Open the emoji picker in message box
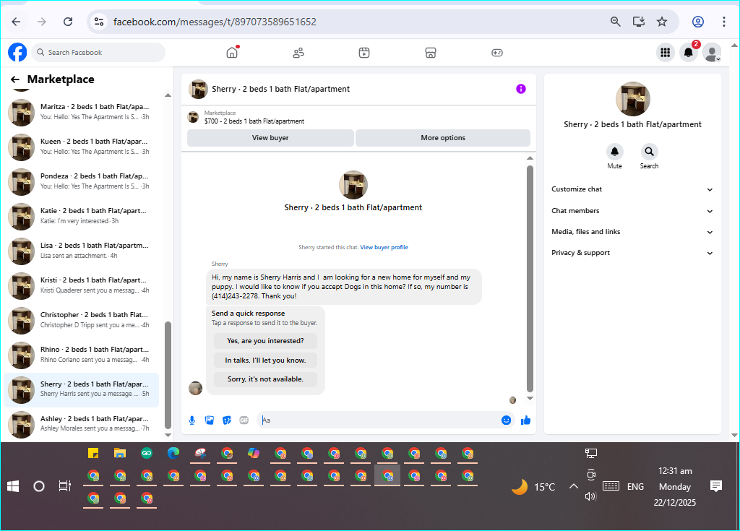The width and height of the screenshot is (740, 531). pyautogui.click(x=506, y=420)
